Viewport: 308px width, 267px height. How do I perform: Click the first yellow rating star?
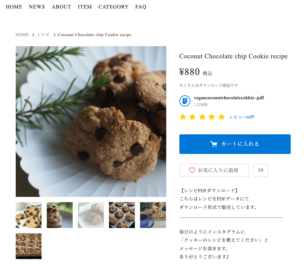point(183,117)
